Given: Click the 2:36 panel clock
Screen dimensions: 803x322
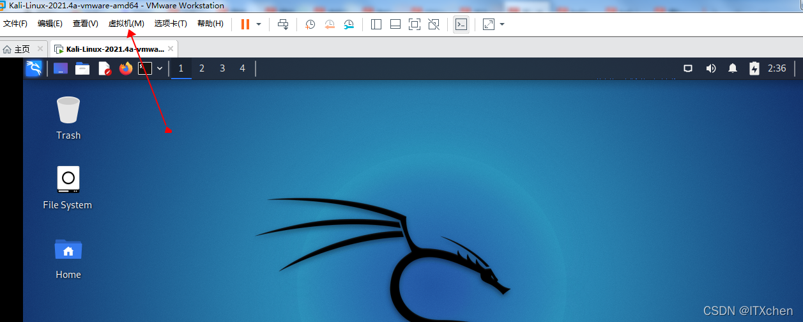Looking at the screenshot, I should pyautogui.click(x=777, y=68).
